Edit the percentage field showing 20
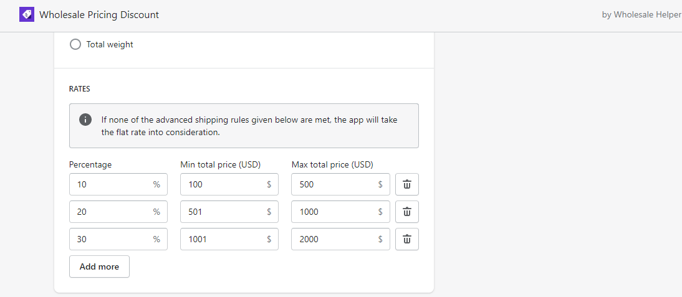This screenshot has height=297, width=682. click(x=118, y=212)
